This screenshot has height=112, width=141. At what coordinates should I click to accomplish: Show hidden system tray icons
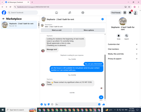pos(115,110)
